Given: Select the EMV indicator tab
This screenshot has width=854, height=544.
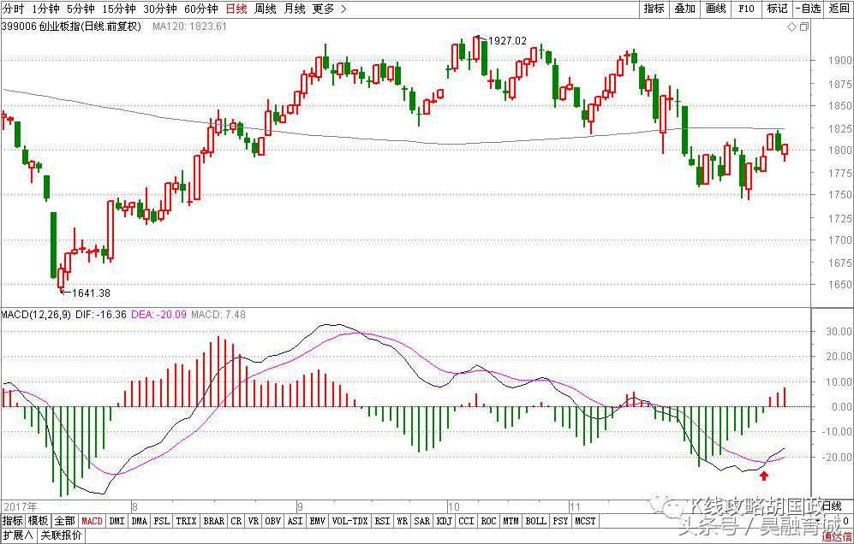Looking at the screenshot, I should pyautogui.click(x=318, y=521).
